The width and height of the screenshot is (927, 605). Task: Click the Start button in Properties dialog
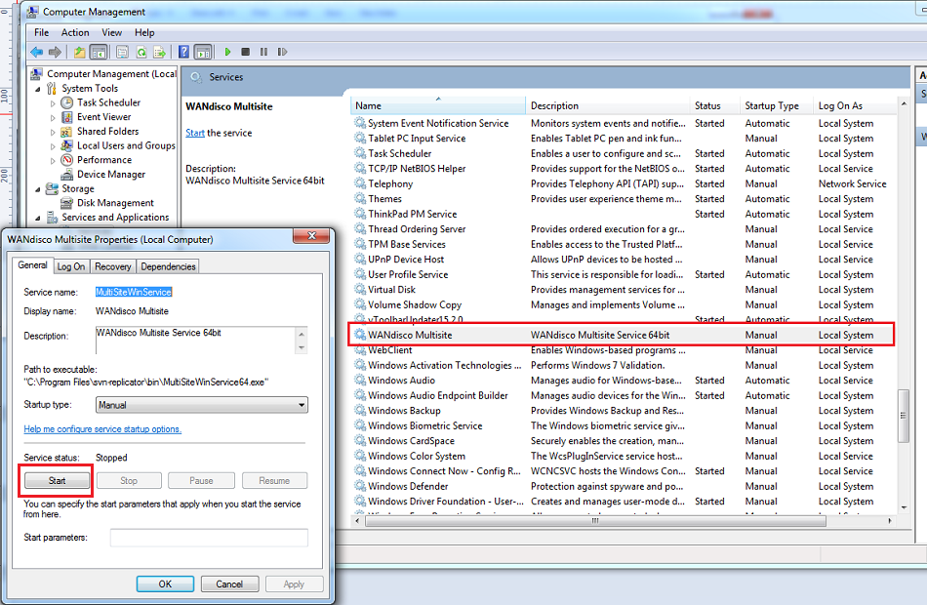click(x=57, y=481)
